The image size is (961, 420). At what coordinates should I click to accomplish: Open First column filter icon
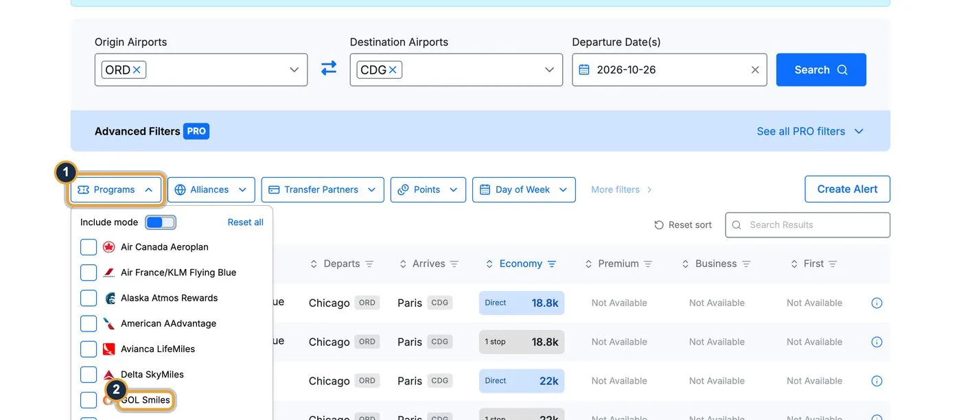click(x=833, y=264)
